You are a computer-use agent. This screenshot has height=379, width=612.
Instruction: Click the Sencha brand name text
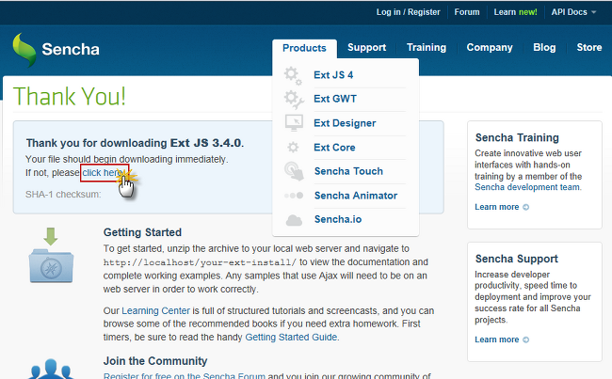click(71, 49)
